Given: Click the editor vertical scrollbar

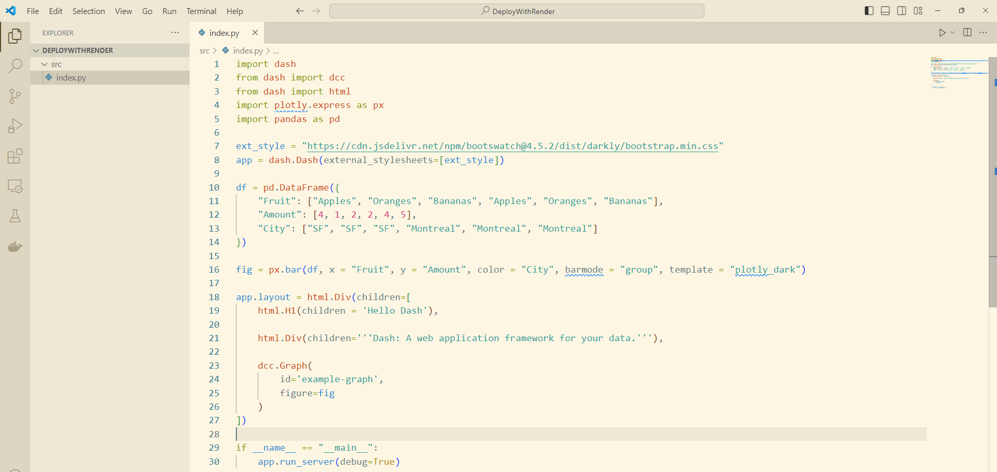Looking at the screenshot, I should pos(992,182).
